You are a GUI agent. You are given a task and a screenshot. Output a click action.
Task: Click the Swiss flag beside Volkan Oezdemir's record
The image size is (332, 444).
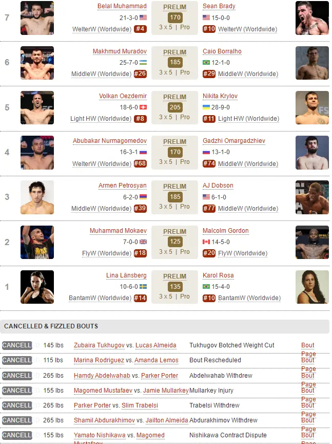[143, 107]
